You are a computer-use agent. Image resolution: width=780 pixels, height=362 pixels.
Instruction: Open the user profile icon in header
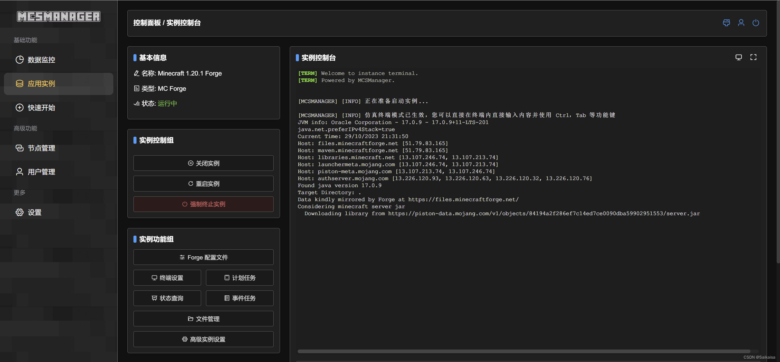[741, 23]
